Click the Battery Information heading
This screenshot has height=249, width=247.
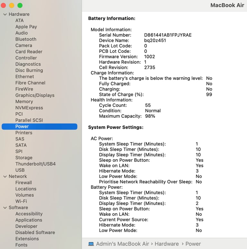[112, 18]
